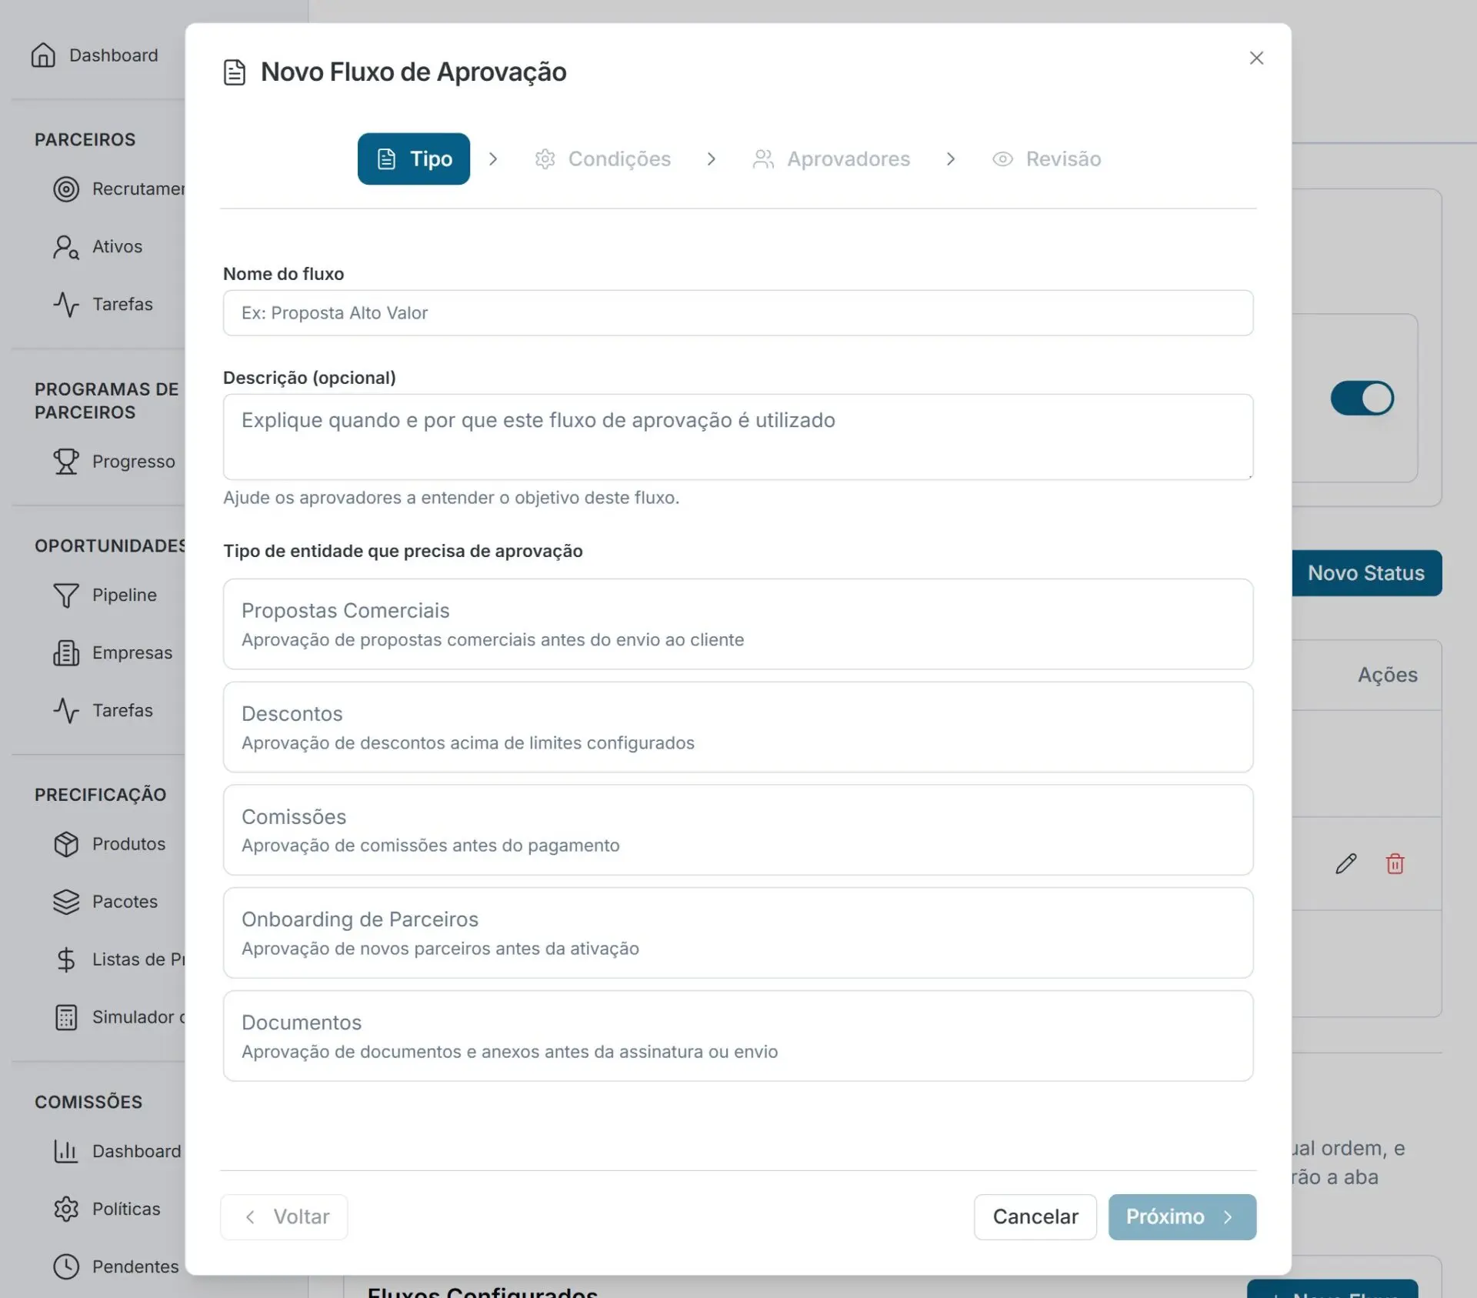Click the Políticas gear icon
The image size is (1477, 1298).
(66, 1209)
